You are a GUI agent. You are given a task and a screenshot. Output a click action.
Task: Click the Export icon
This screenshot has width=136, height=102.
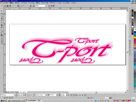pos(33,6)
